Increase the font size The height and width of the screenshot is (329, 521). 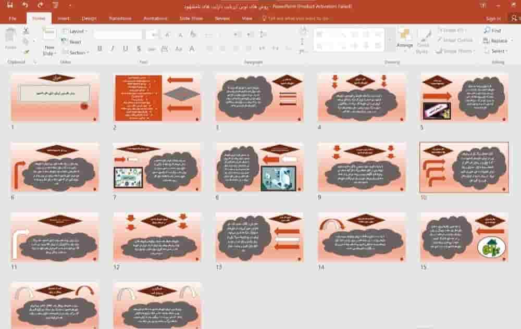click(167, 34)
